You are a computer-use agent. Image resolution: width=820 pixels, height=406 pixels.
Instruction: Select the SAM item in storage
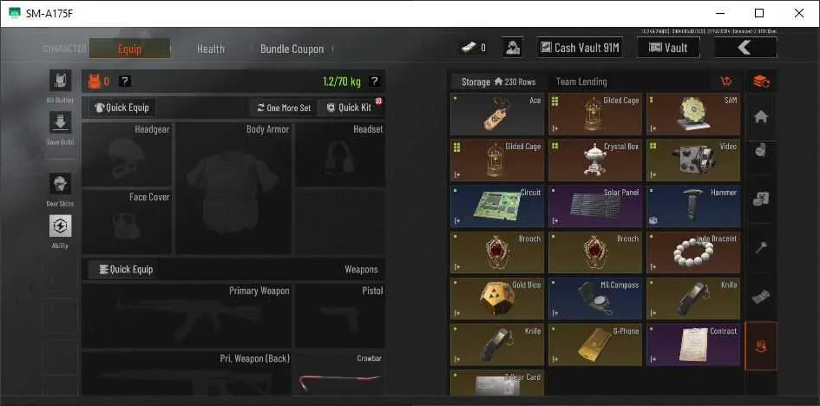click(x=693, y=115)
